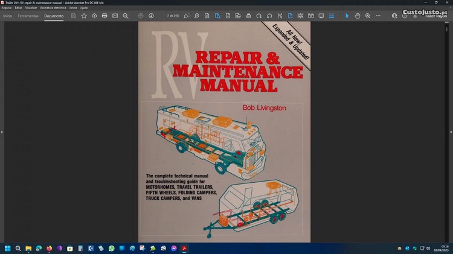Expand the right tools pane arrow
The height and width of the screenshot is (254, 453).
451,132
